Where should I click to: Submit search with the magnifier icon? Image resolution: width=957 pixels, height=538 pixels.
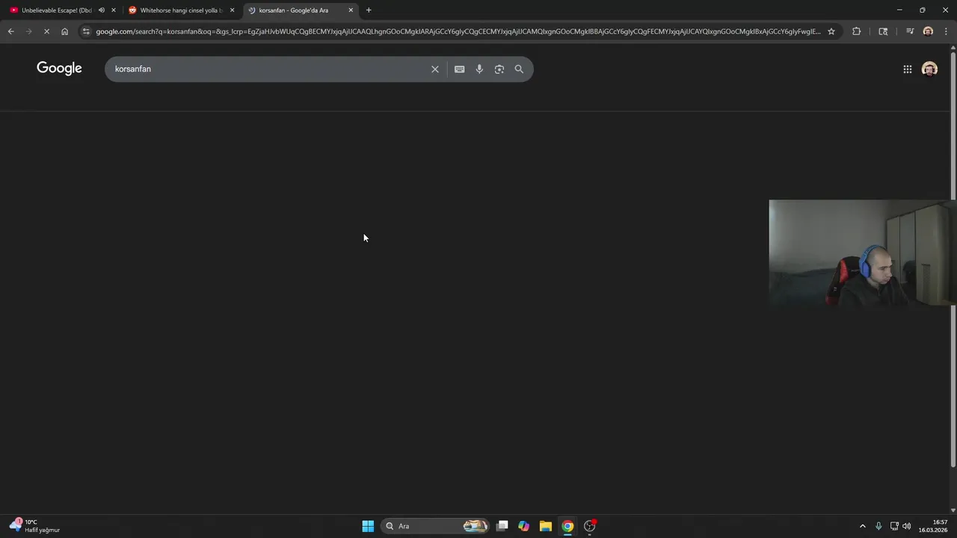tap(519, 69)
